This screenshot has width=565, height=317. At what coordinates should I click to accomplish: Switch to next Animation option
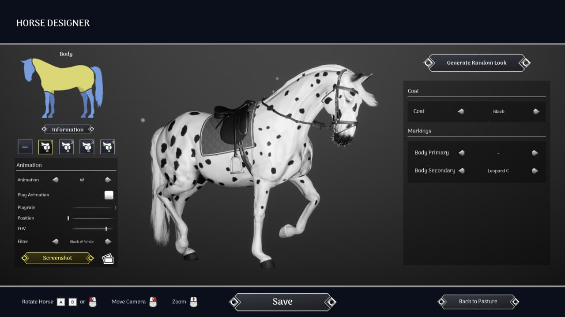pos(108,180)
